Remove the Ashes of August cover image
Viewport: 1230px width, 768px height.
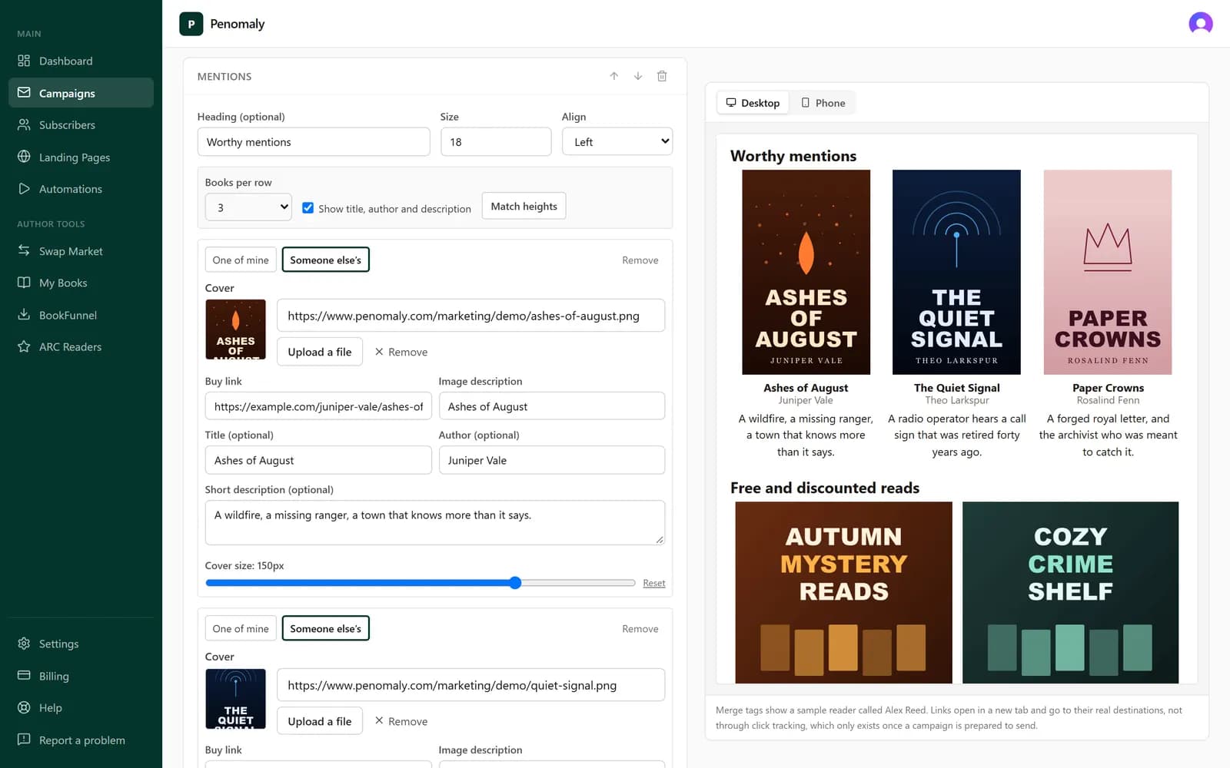point(401,352)
